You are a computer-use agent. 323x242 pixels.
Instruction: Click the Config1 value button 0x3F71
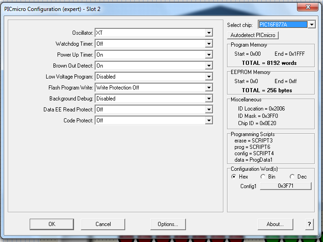[286, 186]
